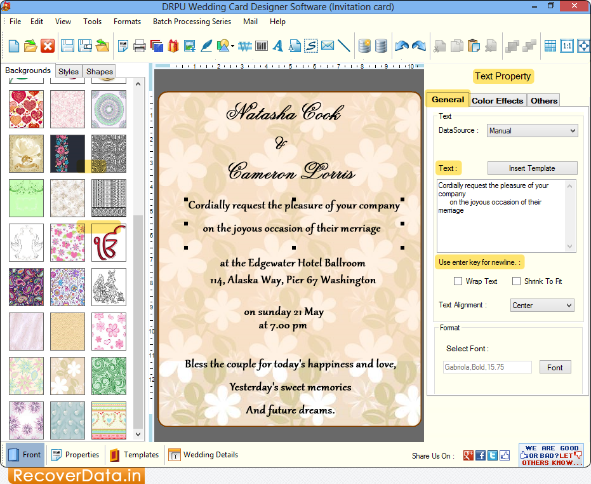Screen dimensions: 591x484
Task: Click the Insert Template button
Action: pos(532,168)
